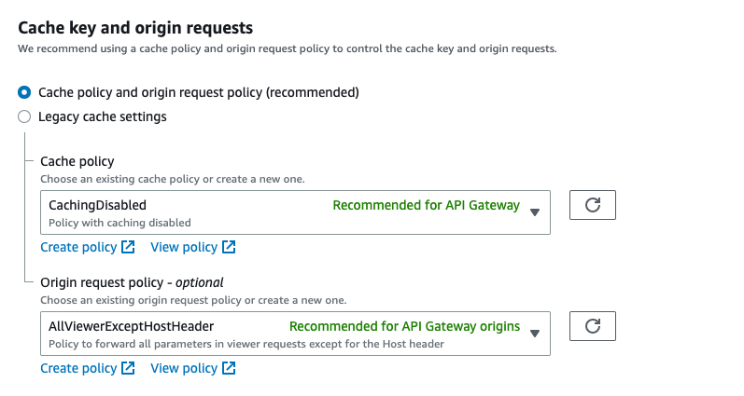Open the CachingDisabled cache policy dropdown

(187, 212)
